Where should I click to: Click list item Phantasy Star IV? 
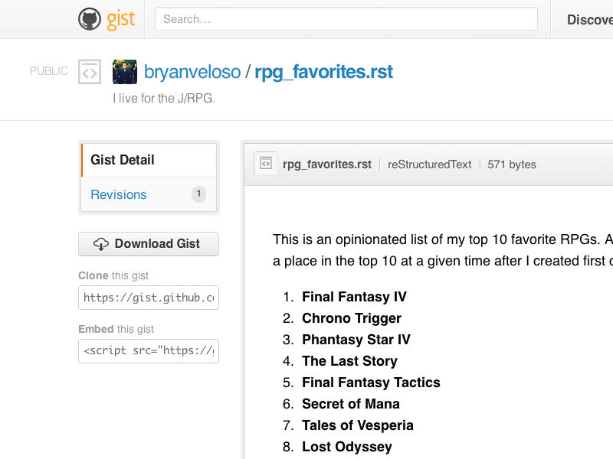pos(356,340)
